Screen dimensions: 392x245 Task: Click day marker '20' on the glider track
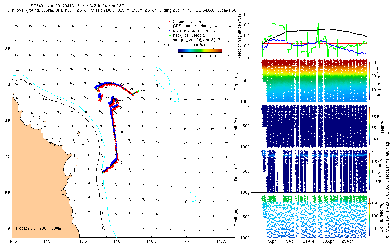(121, 99)
